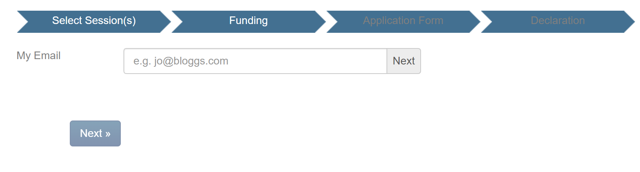This screenshot has width=640, height=172.
Task: Click the Declaration arrow in progress bar
Action: tap(558, 21)
